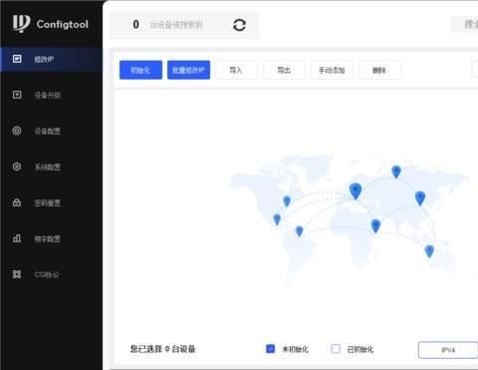Image resolution: width=478 pixels, height=370 pixels.
Task: Click the blue 初始化 button
Action: click(x=140, y=70)
